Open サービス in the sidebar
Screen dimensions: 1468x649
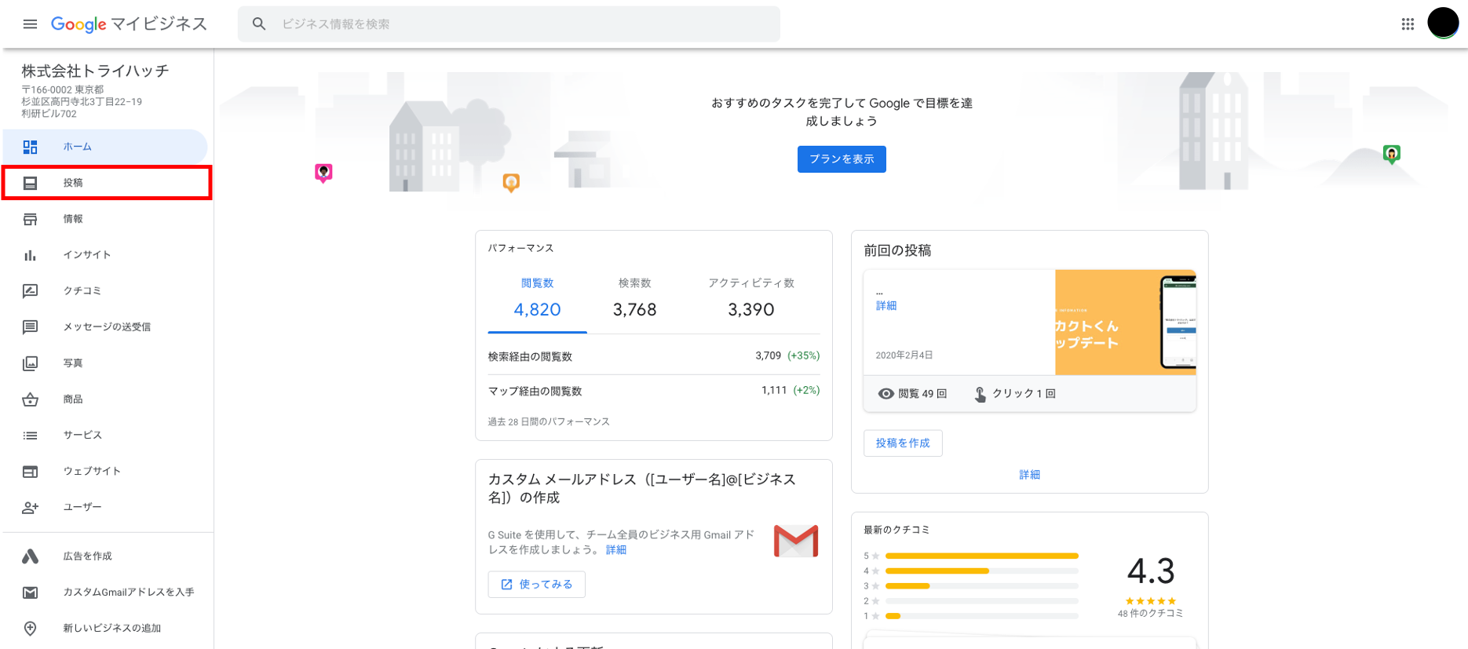(x=105, y=436)
